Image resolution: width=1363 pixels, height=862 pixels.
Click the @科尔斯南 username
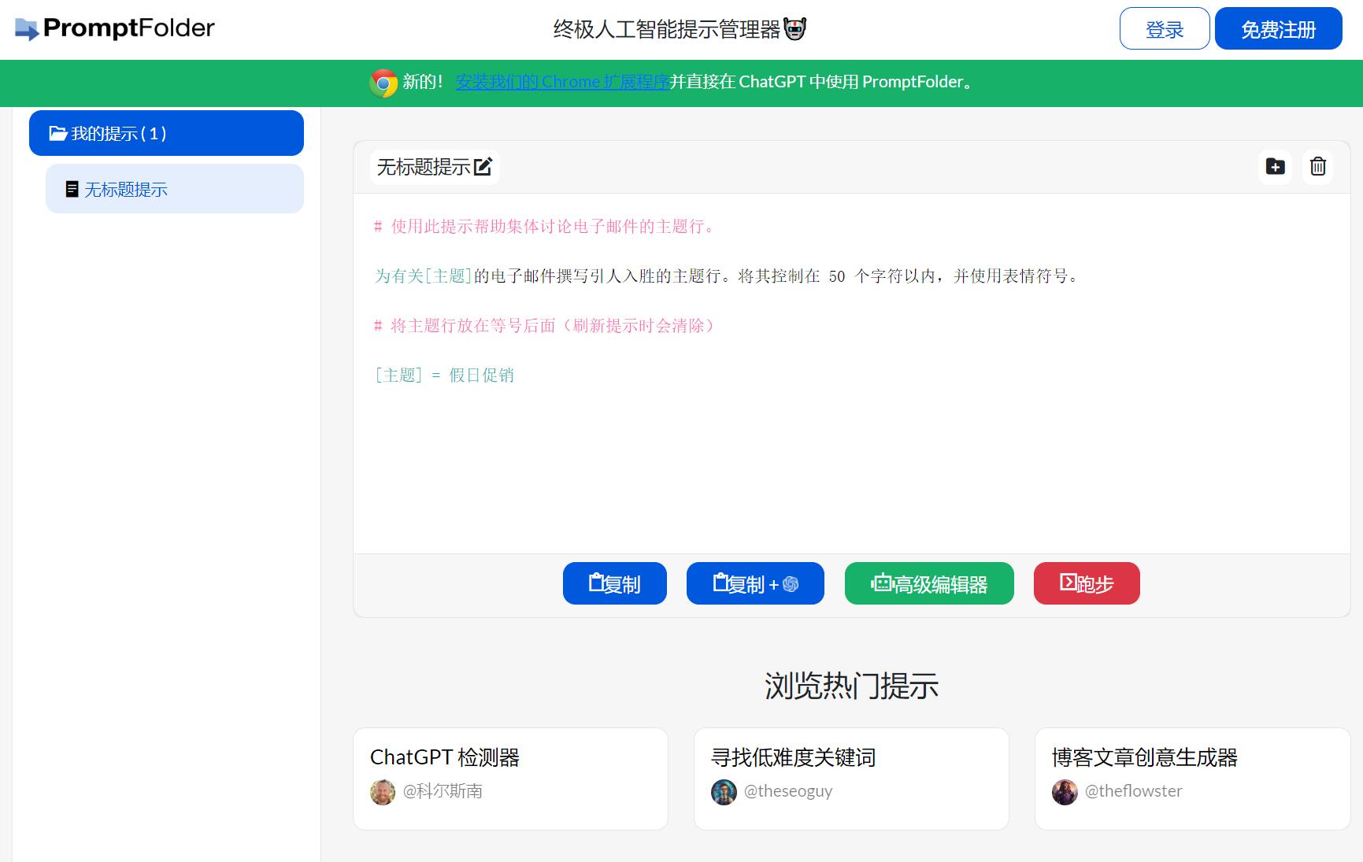443,791
